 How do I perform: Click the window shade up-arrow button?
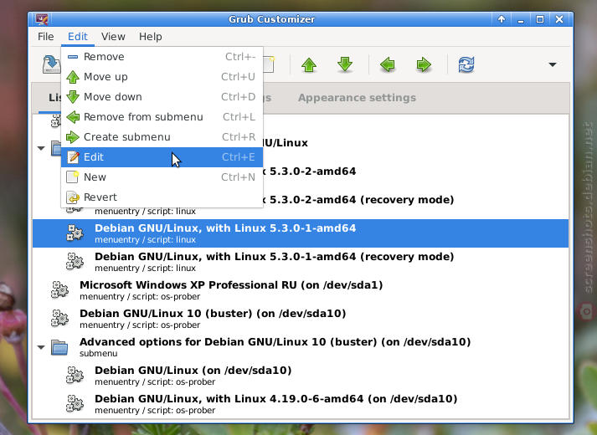pyautogui.click(x=502, y=19)
